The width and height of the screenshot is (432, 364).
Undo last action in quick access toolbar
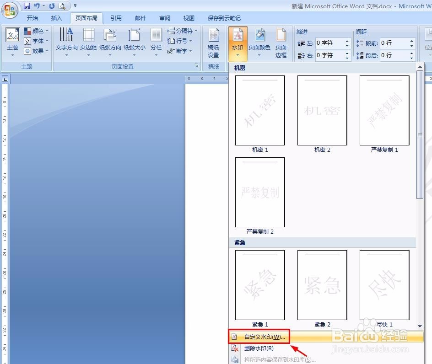click(x=37, y=5)
